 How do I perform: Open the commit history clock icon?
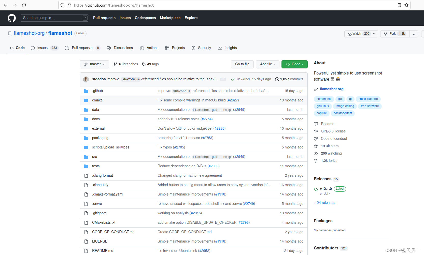277,79
